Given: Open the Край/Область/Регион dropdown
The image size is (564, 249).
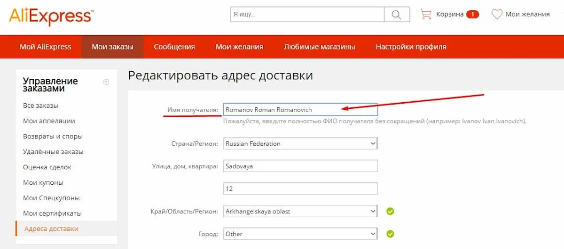Looking at the screenshot, I should click(300, 211).
